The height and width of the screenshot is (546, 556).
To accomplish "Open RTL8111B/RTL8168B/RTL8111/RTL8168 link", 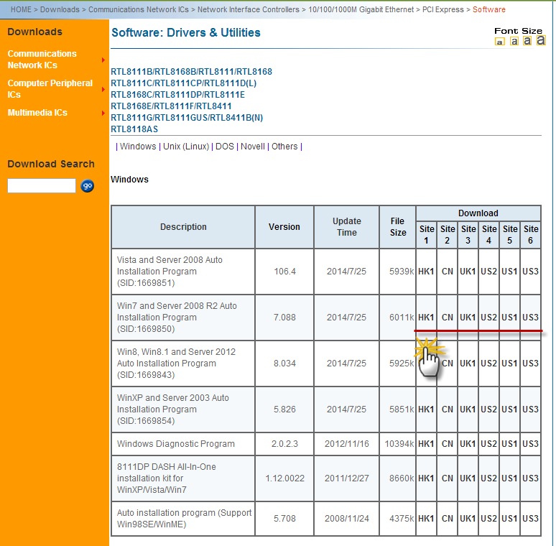I will coord(192,72).
